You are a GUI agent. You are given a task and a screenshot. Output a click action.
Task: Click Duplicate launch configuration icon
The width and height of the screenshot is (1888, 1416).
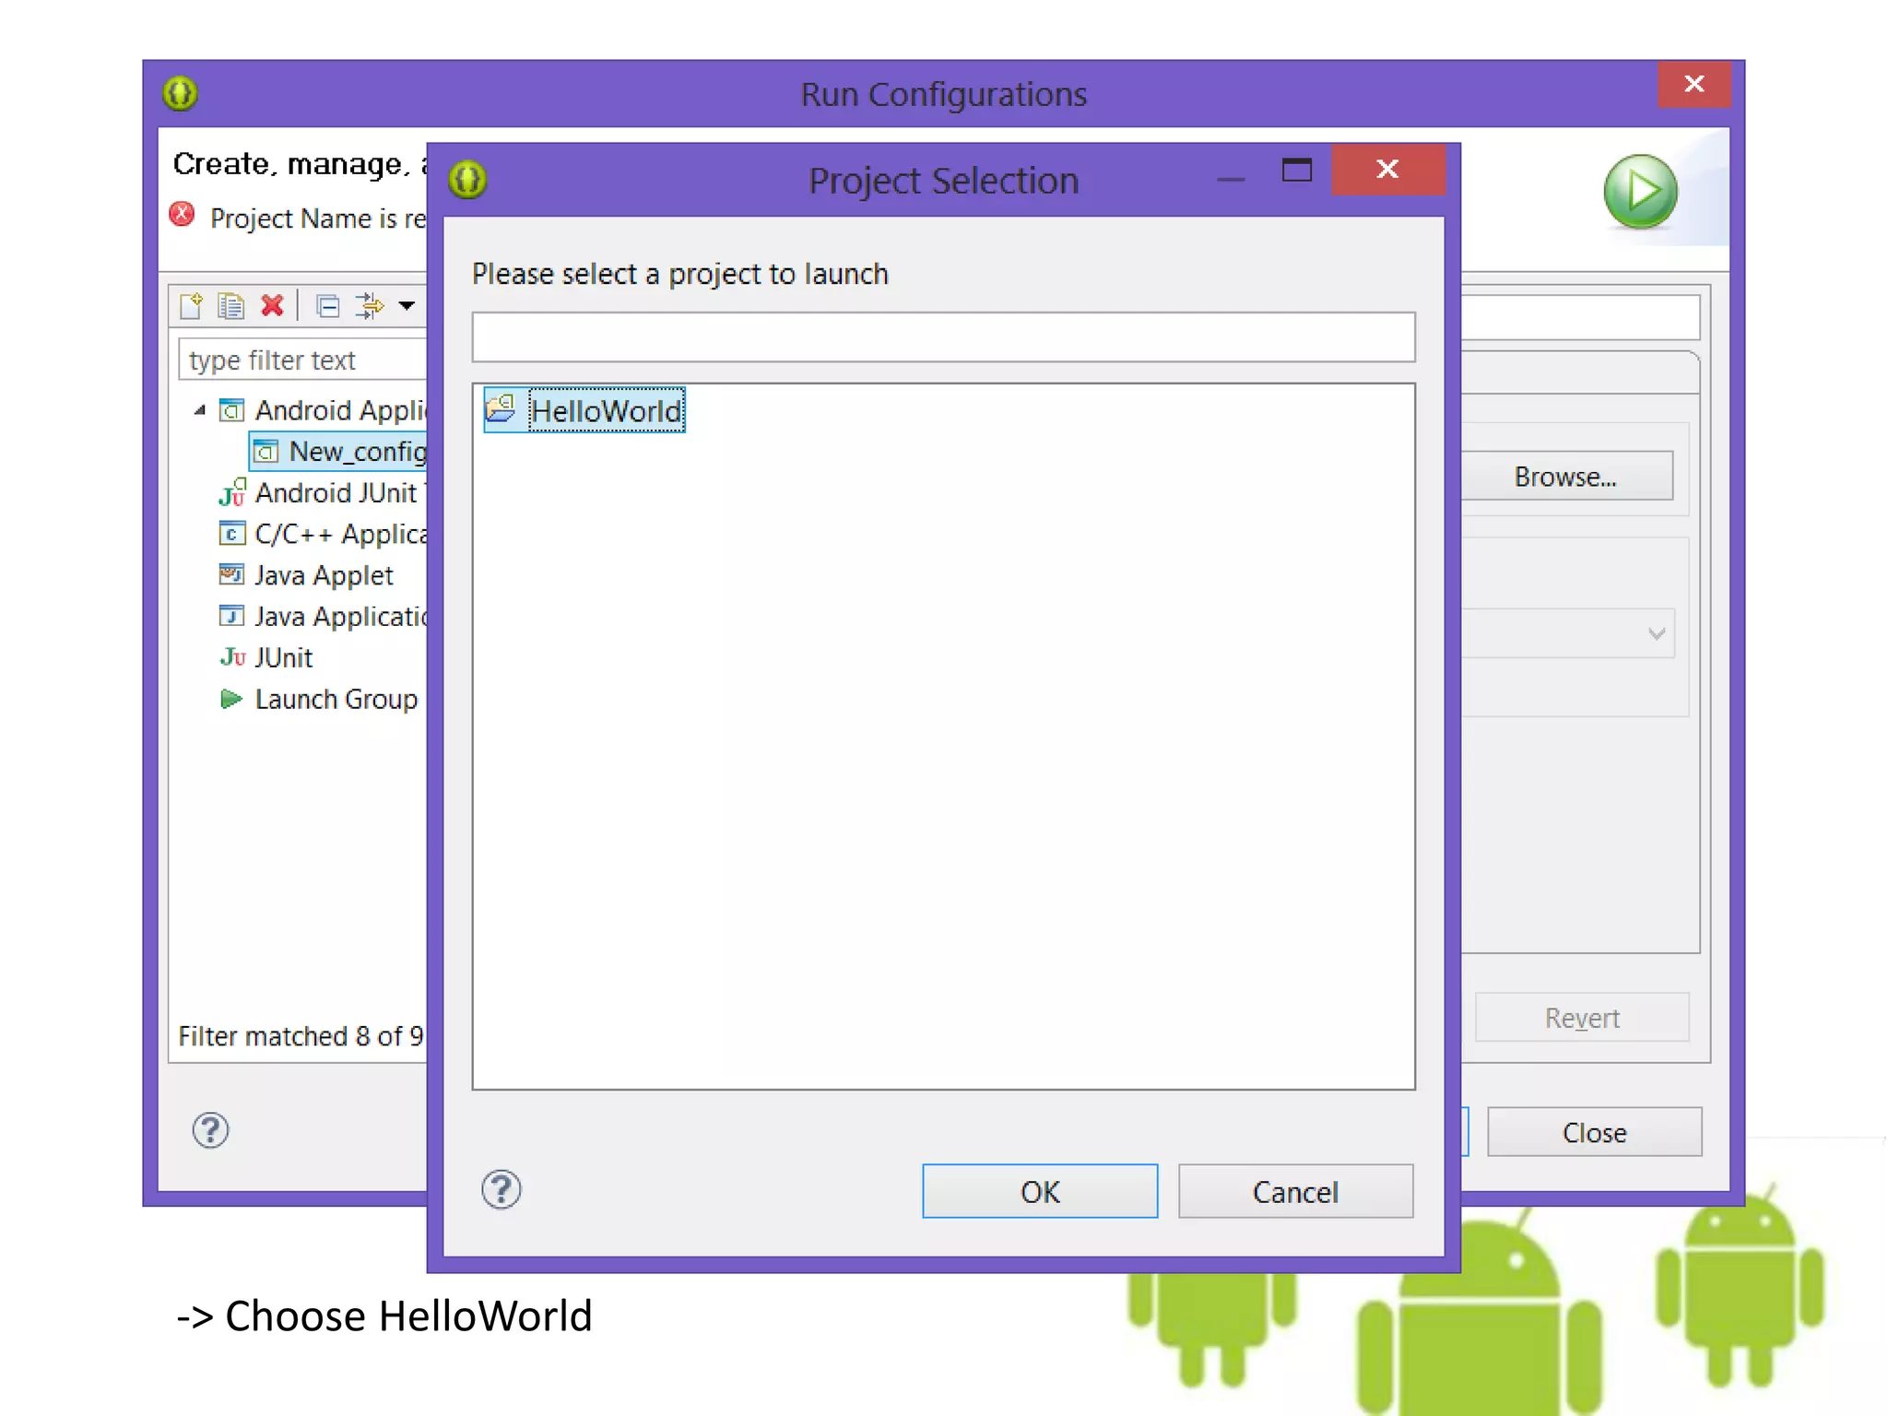(230, 305)
